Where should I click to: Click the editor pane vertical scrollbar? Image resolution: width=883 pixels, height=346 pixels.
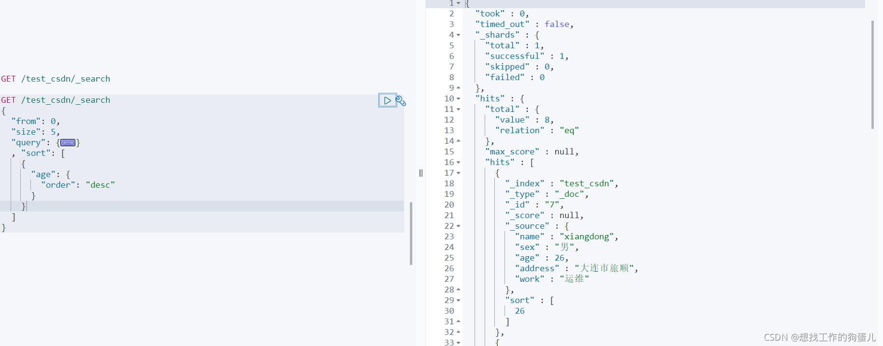point(411,234)
